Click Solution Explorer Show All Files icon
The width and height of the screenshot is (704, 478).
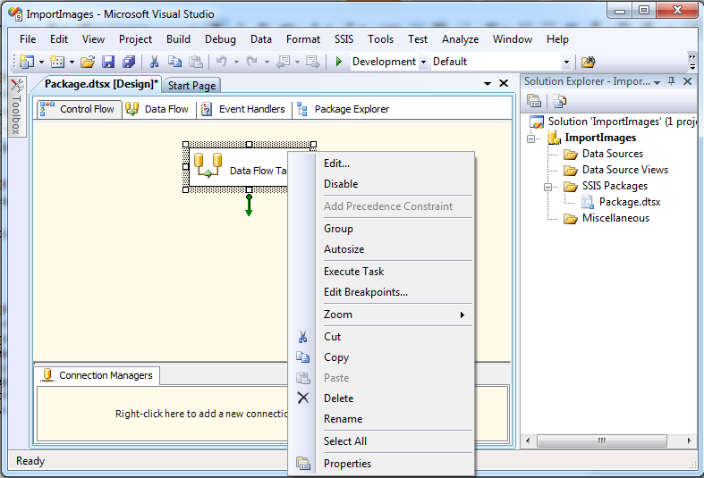click(x=560, y=101)
